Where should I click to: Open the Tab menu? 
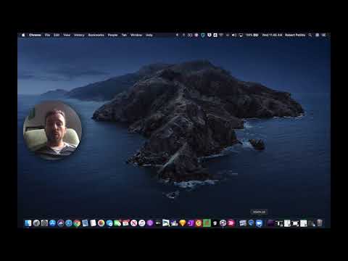(x=124, y=35)
